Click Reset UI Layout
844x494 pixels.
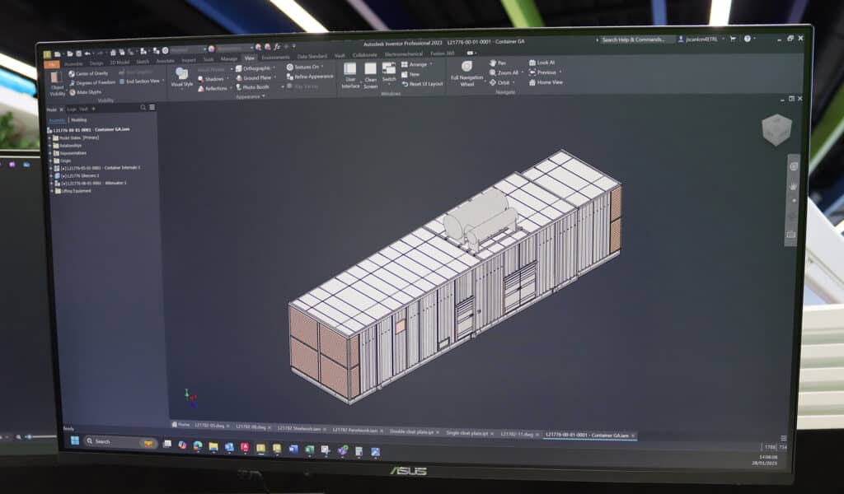(x=422, y=84)
